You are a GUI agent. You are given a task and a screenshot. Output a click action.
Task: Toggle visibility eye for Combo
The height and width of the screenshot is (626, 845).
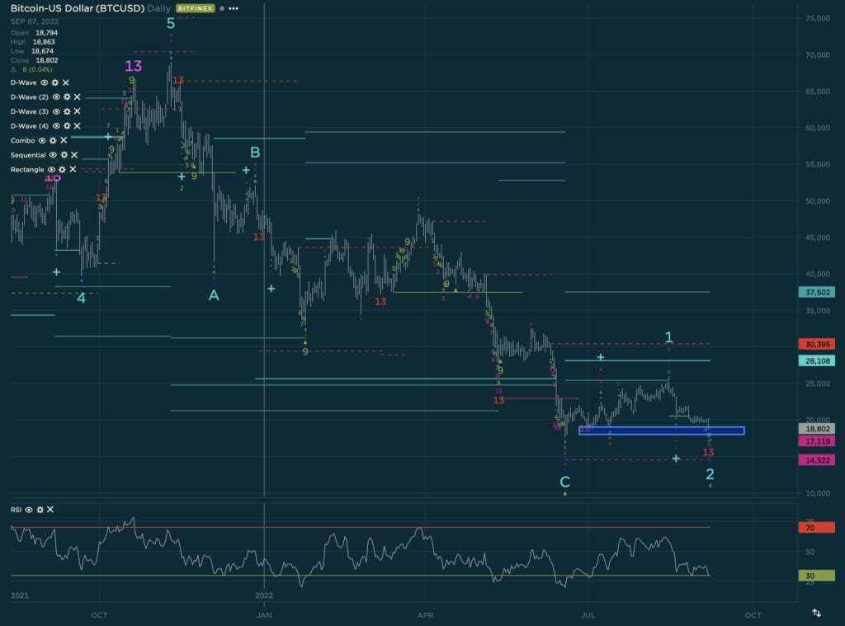click(x=42, y=140)
